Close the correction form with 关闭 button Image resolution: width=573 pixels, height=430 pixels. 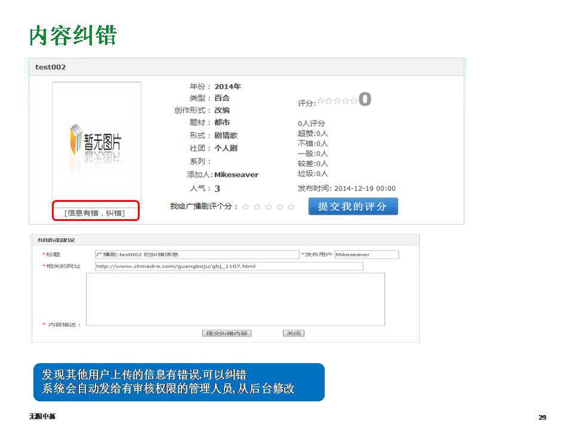pyautogui.click(x=294, y=333)
